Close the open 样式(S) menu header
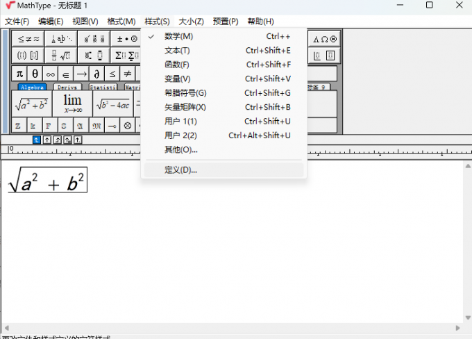 click(157, 22)
